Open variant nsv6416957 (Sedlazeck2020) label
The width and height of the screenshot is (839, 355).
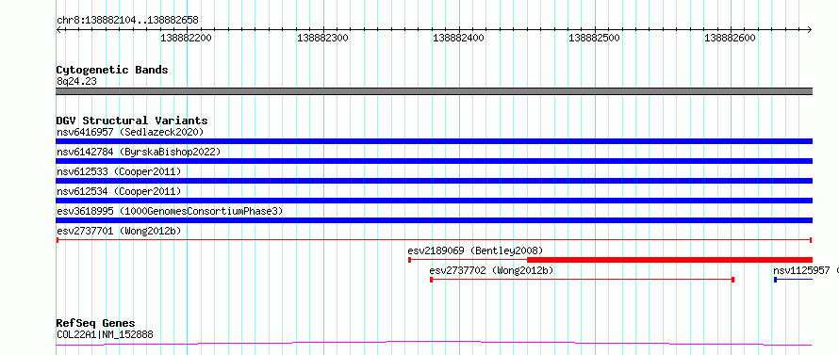coord(130,132)
